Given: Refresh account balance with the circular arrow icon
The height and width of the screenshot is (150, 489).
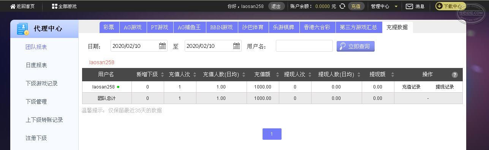Looking at the screenshot, I should coord(342,6).
